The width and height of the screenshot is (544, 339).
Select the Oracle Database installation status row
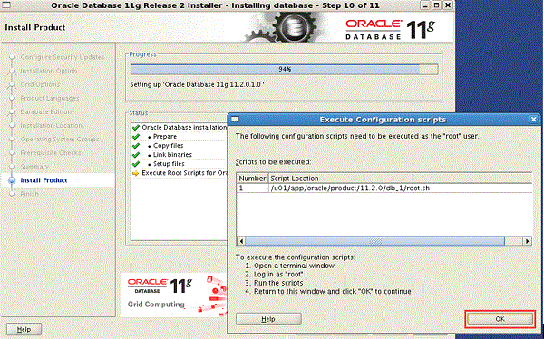coord(179,128)
